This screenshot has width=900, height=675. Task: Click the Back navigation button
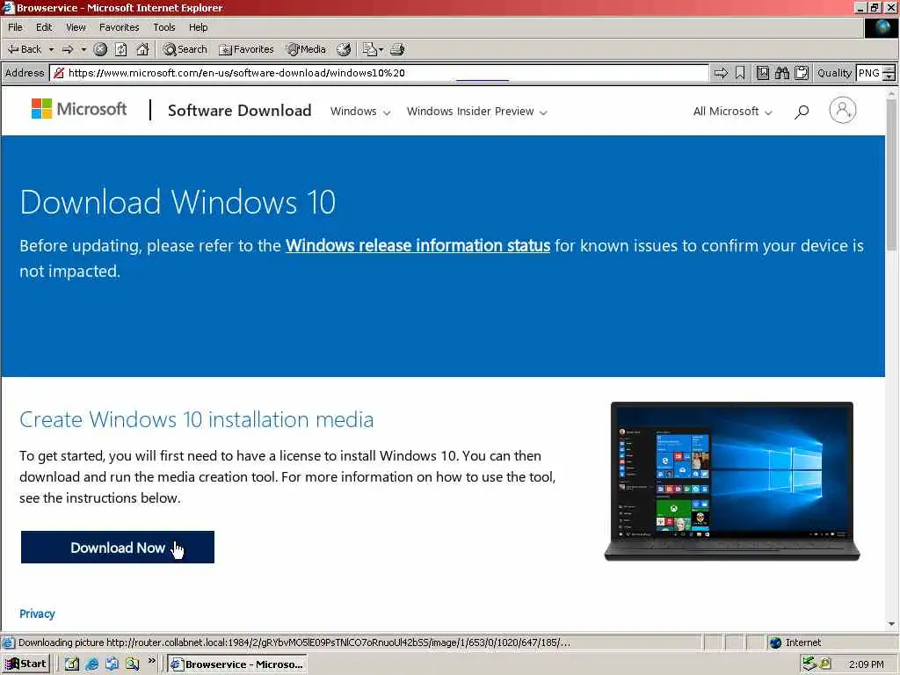[24, 49]
